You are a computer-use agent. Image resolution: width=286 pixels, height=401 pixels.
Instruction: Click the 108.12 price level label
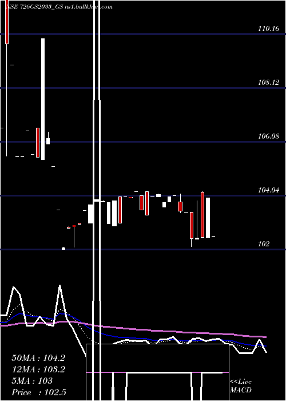(x=269, y=82)
